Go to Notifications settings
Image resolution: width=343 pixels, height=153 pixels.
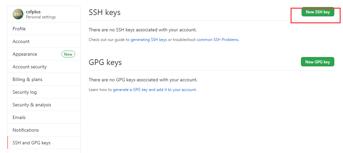coord(26,130)
